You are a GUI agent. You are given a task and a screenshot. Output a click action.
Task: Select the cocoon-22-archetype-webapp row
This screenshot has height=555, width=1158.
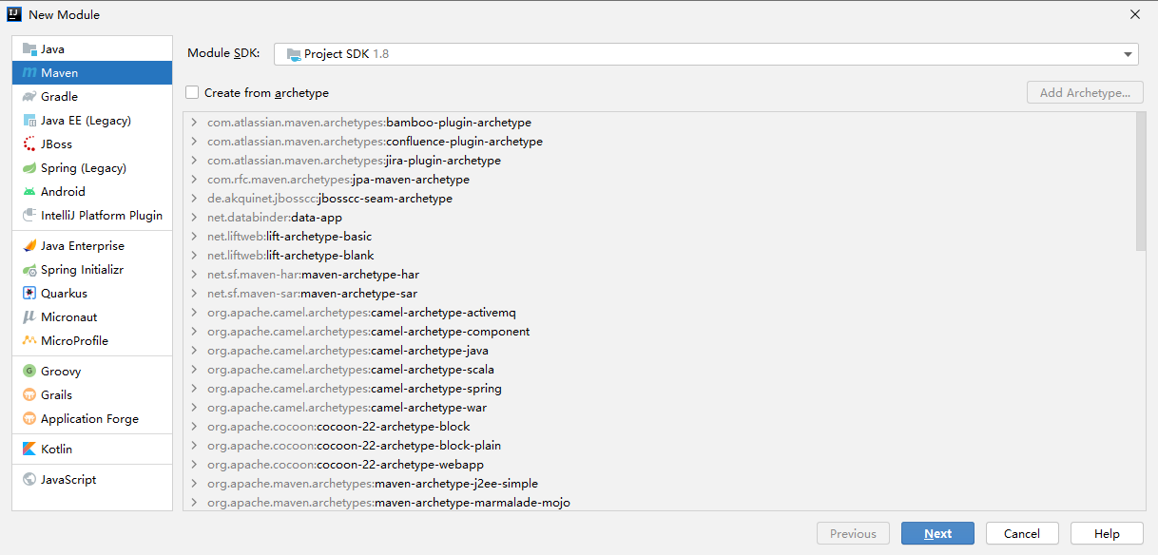[660, 465]
